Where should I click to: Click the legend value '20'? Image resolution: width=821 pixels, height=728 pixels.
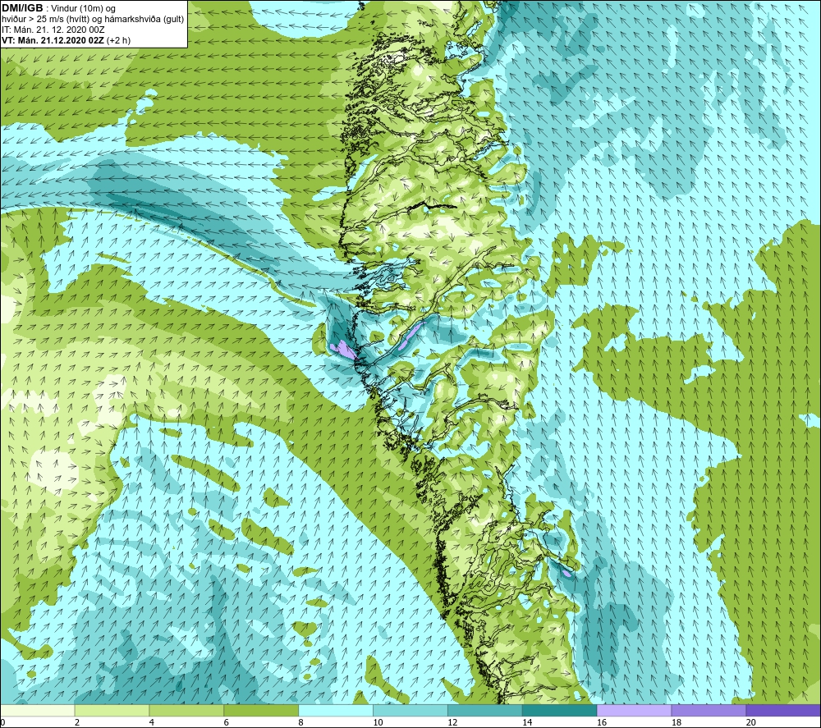tap(751, 722)
